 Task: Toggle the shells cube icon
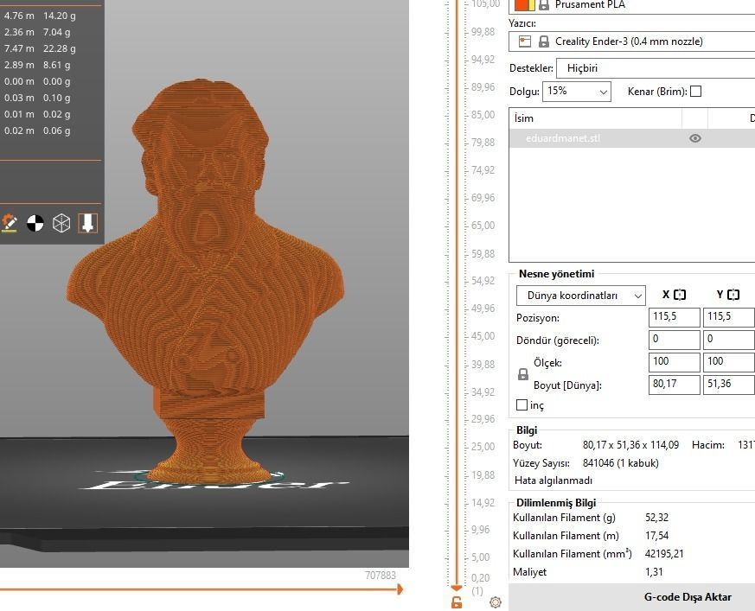[x=61, y=223]
